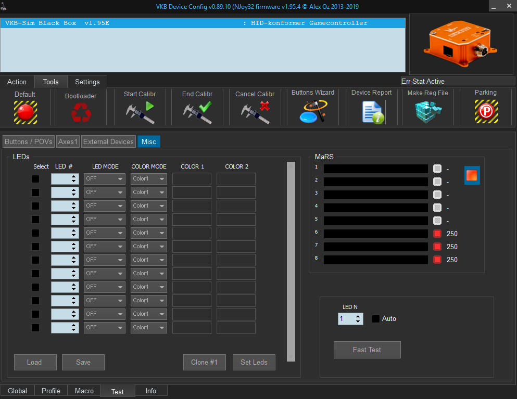Open COLOR MODE dropdown in sixth row

click(149, 247)
